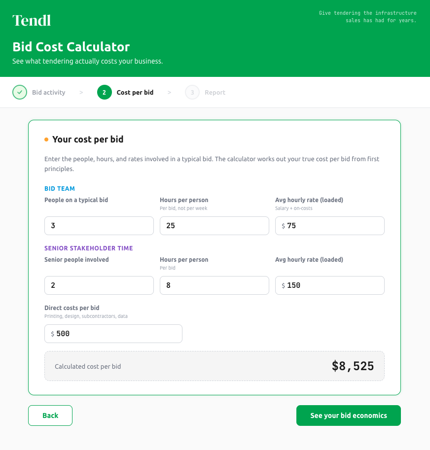430x450 pixels.
Task: Select the step 2 number badge
Action: click(104, 92)
